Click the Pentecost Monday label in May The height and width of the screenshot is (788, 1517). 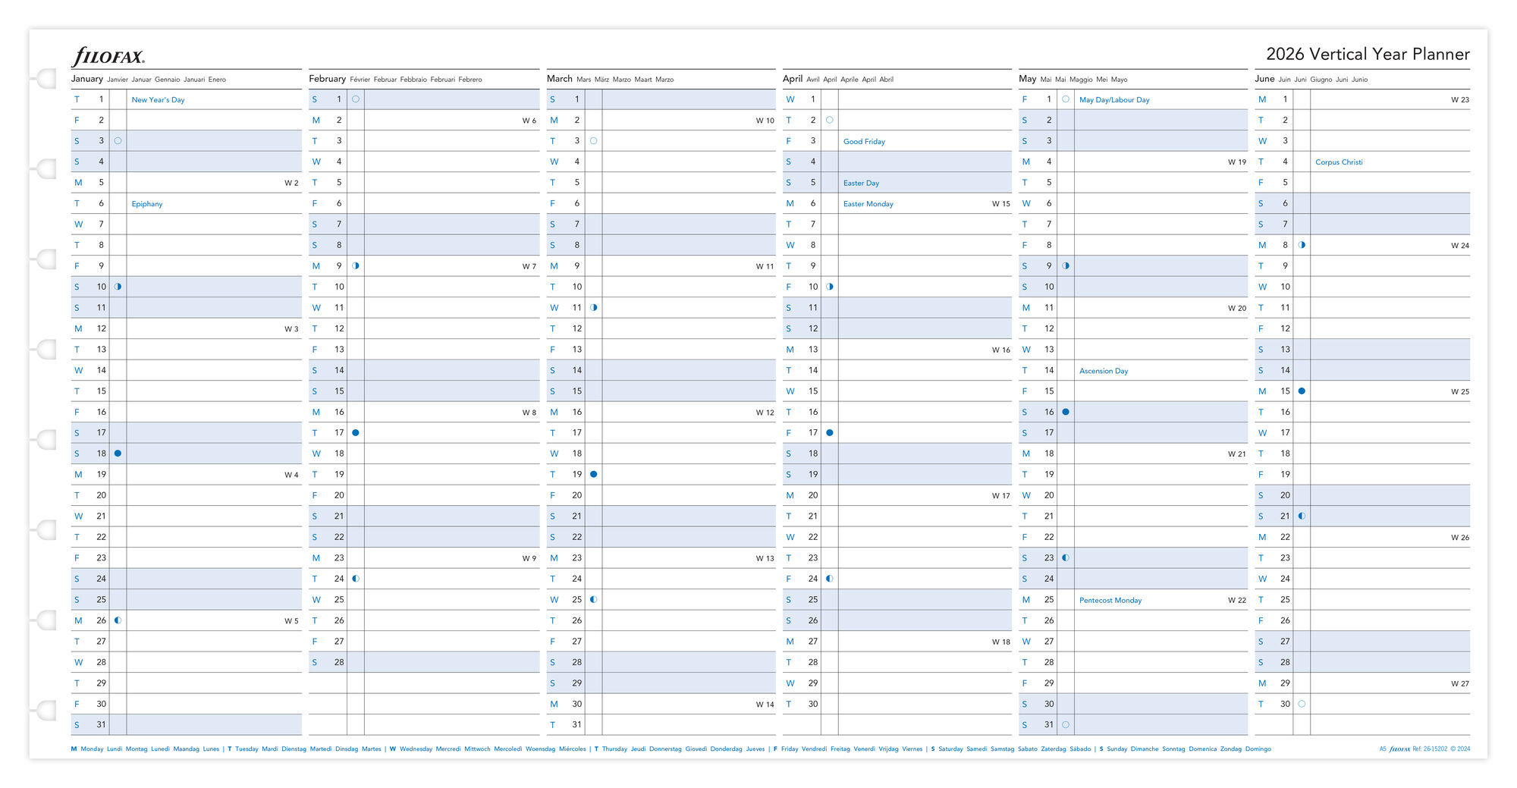click(1110, 601)
